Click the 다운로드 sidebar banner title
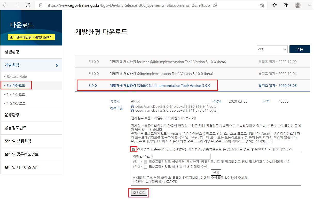314x199 pixels. pyautogui.click(x=22, y=25)
